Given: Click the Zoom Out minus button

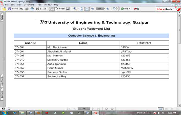Looking at the screenshot, I should (x=92, y=9).
